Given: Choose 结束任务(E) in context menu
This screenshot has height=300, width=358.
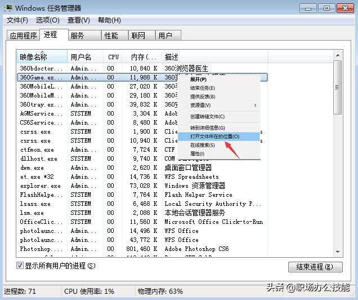Looking at the screenshot, I should pyautogui.click(x=219, y=88).
